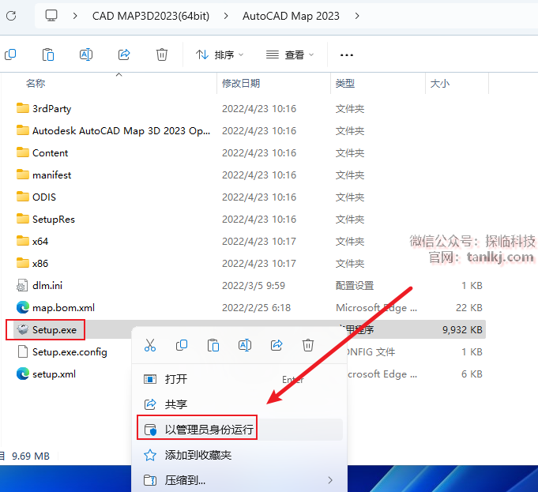Click AutoCAD Map 2023 breadcrumb
The height and width of the screenshot is (492, 538).
(291, 16)
